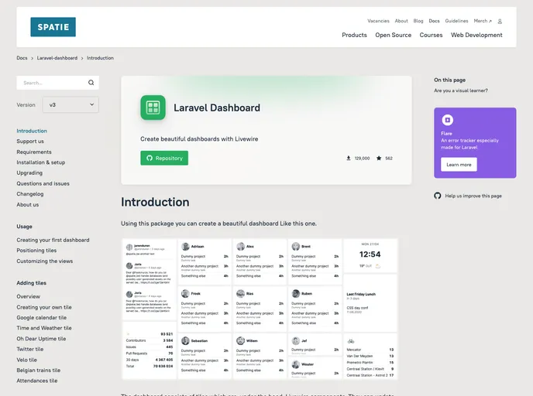533x396 pixels.
Task: Jump to Are you a visual learner?
Action: (461, 90)
